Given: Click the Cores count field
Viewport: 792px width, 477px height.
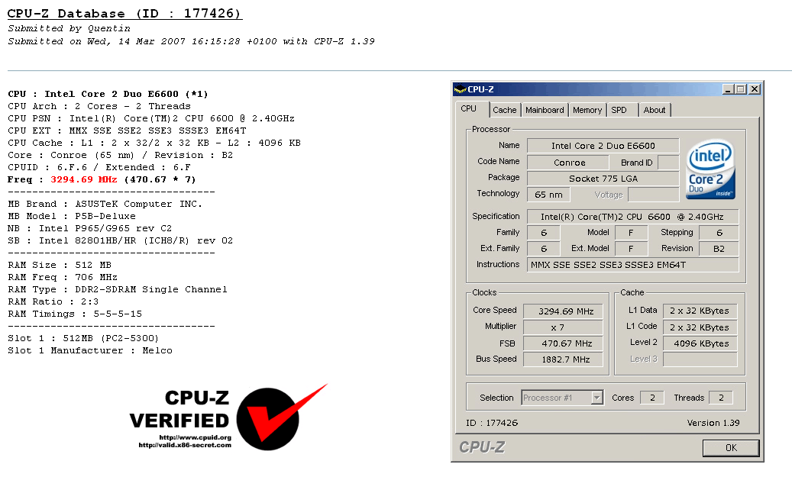Looking at the screenshot, I should pyautogui.click(x=651, y=398).
